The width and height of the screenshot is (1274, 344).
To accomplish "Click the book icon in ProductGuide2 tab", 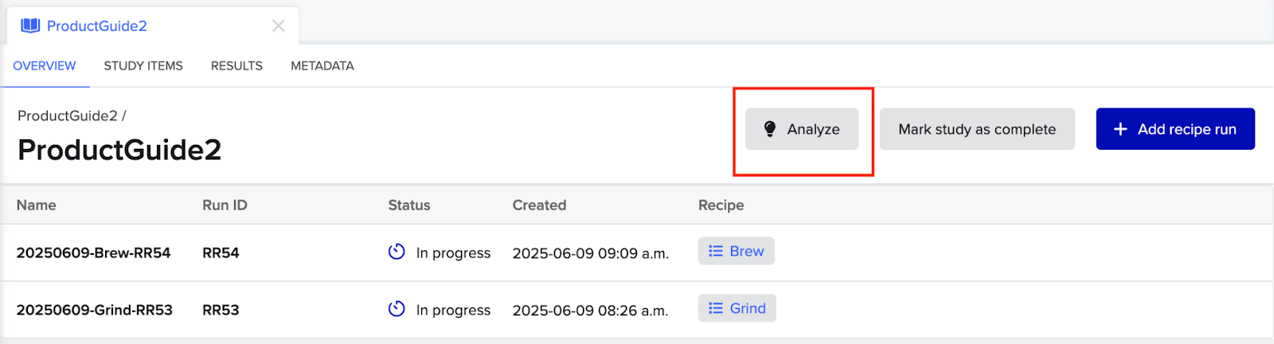I will [x=30, y=25].
